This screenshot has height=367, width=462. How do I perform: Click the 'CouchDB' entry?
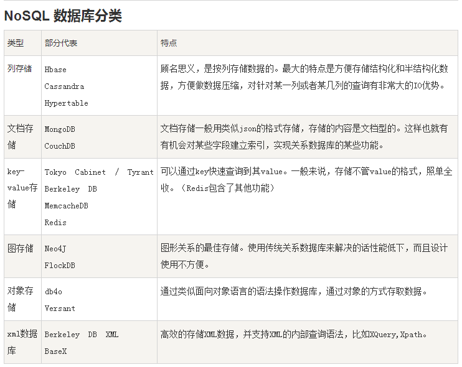[x=60, y=146]
